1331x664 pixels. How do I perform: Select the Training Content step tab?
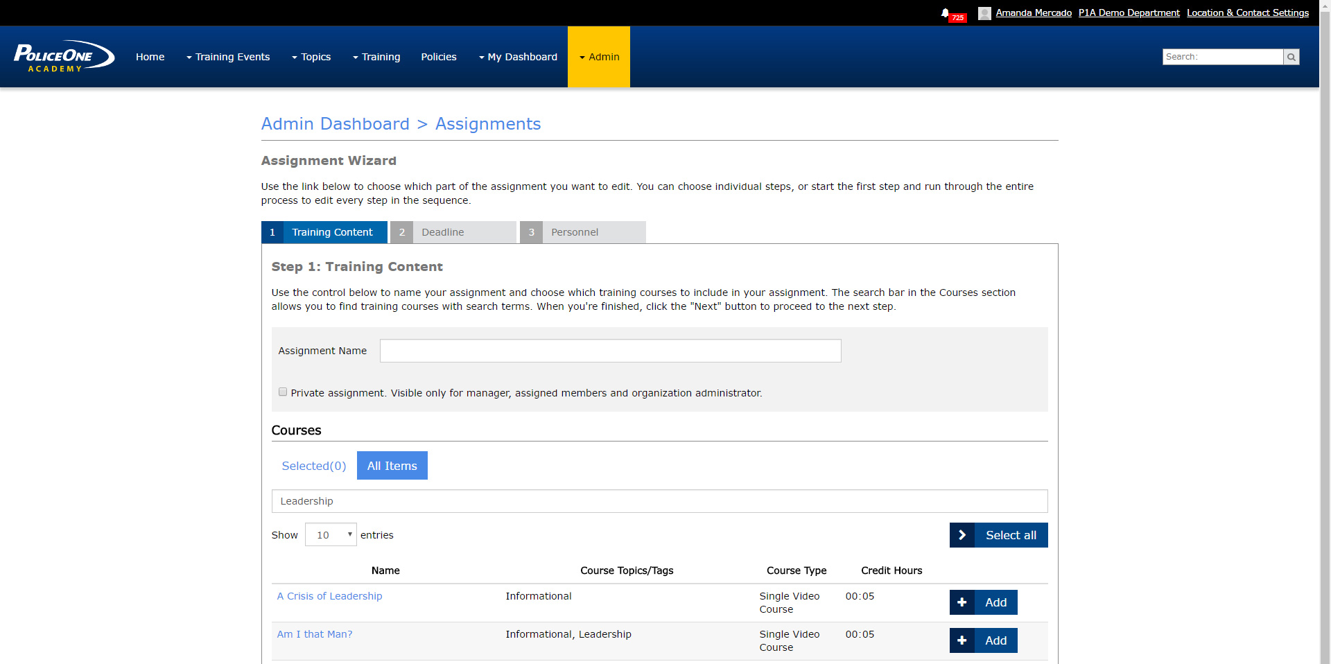pos(324,232)
